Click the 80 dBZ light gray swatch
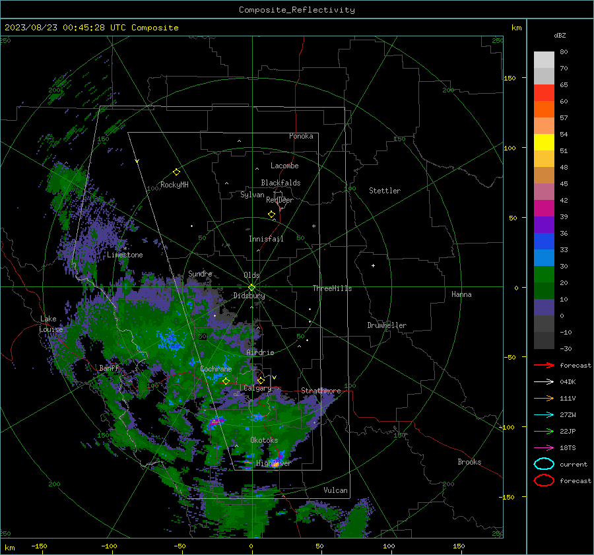This screenshot has width=594, height=555. [x=544, y=59]
